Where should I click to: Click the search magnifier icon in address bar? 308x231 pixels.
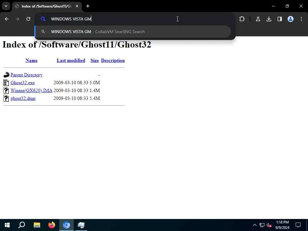coord(43,19)
